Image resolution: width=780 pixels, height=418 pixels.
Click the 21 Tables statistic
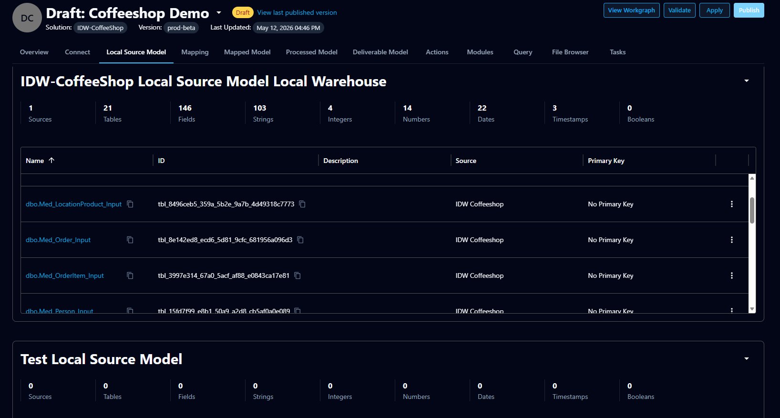tap(113, 113)
